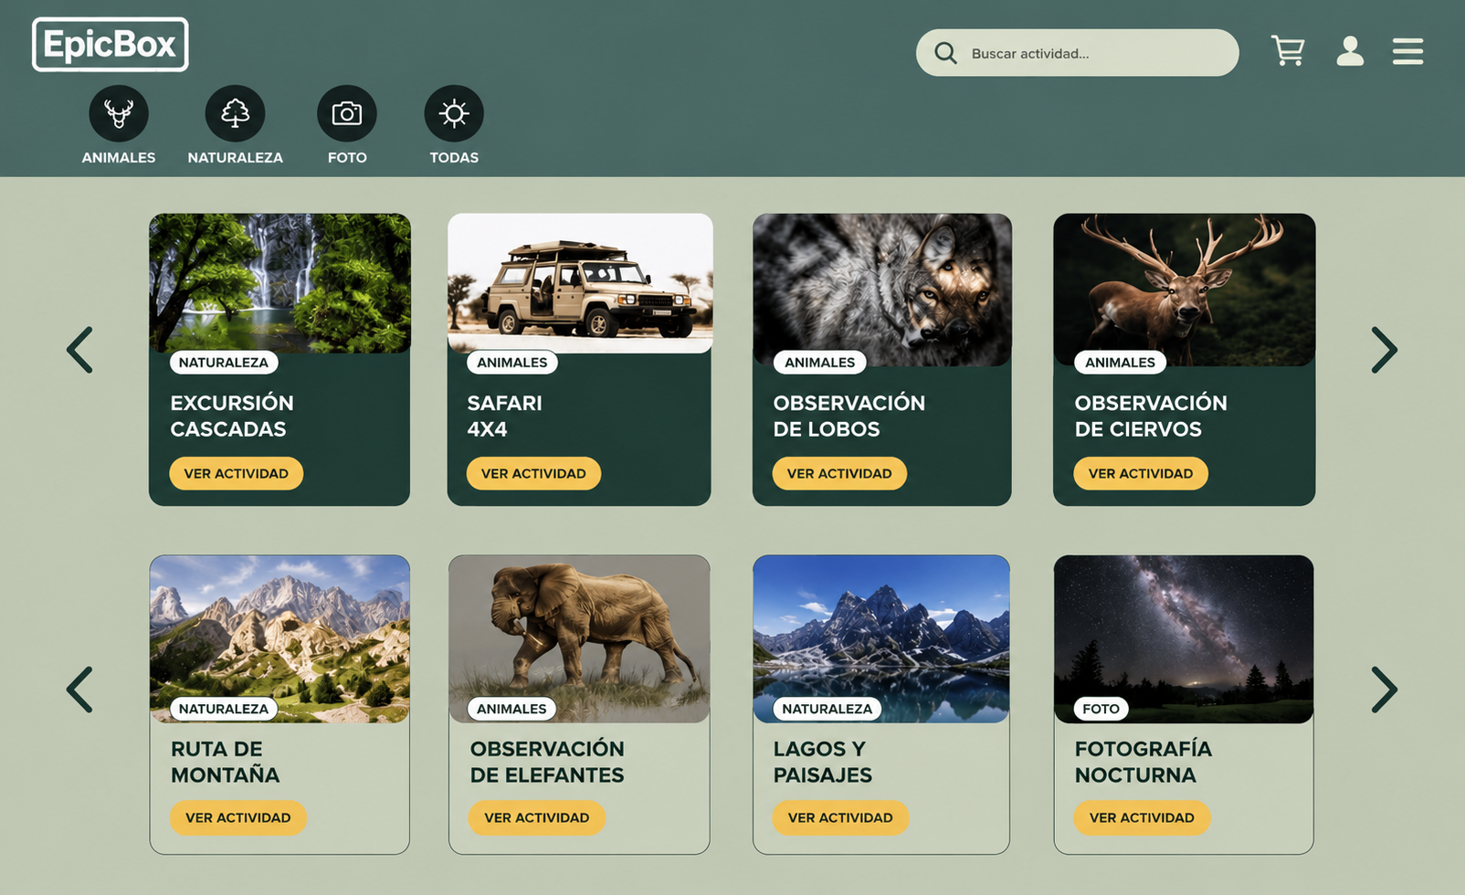Open the Excursión Cascadas waterfall thumbnail
This screenshot has width=1465, height=895.
tap(279, 283)
